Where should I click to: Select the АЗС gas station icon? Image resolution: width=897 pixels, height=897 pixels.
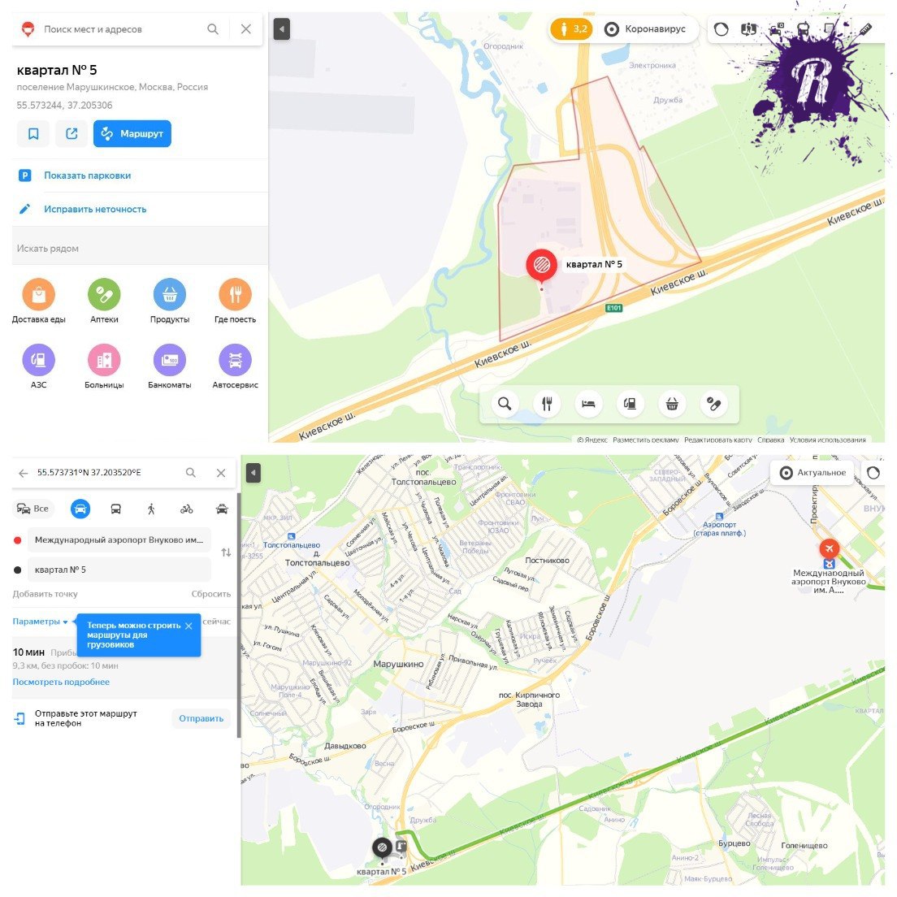38,360
